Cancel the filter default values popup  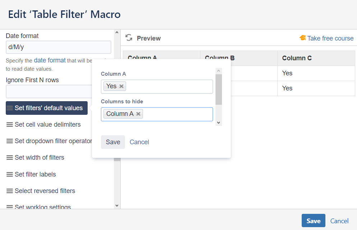click(139, 142)
